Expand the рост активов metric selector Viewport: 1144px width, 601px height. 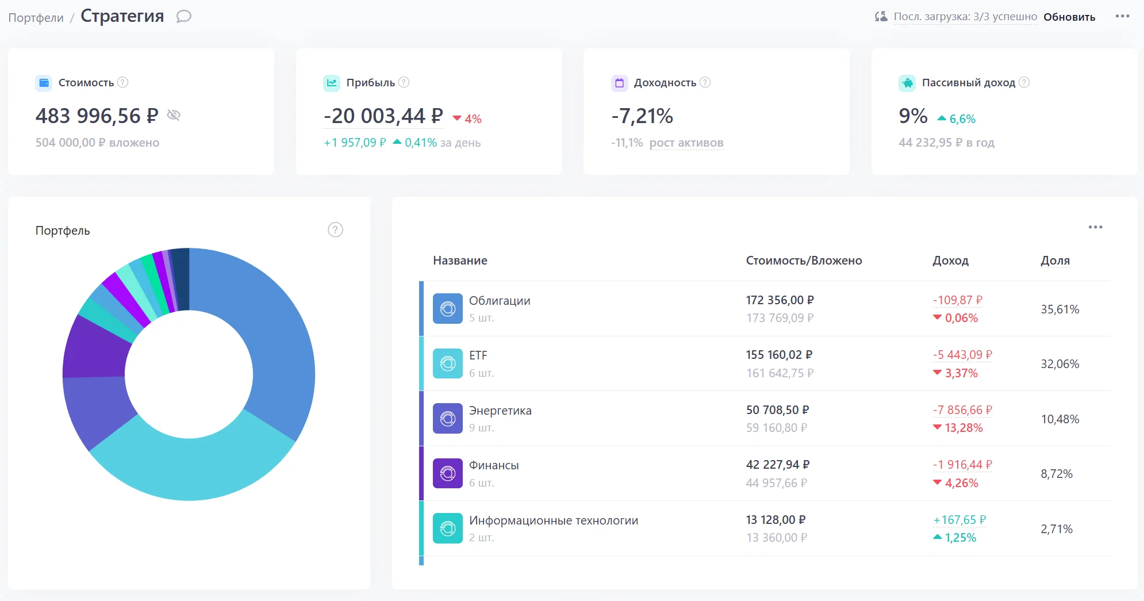click(x=686, y=143)
